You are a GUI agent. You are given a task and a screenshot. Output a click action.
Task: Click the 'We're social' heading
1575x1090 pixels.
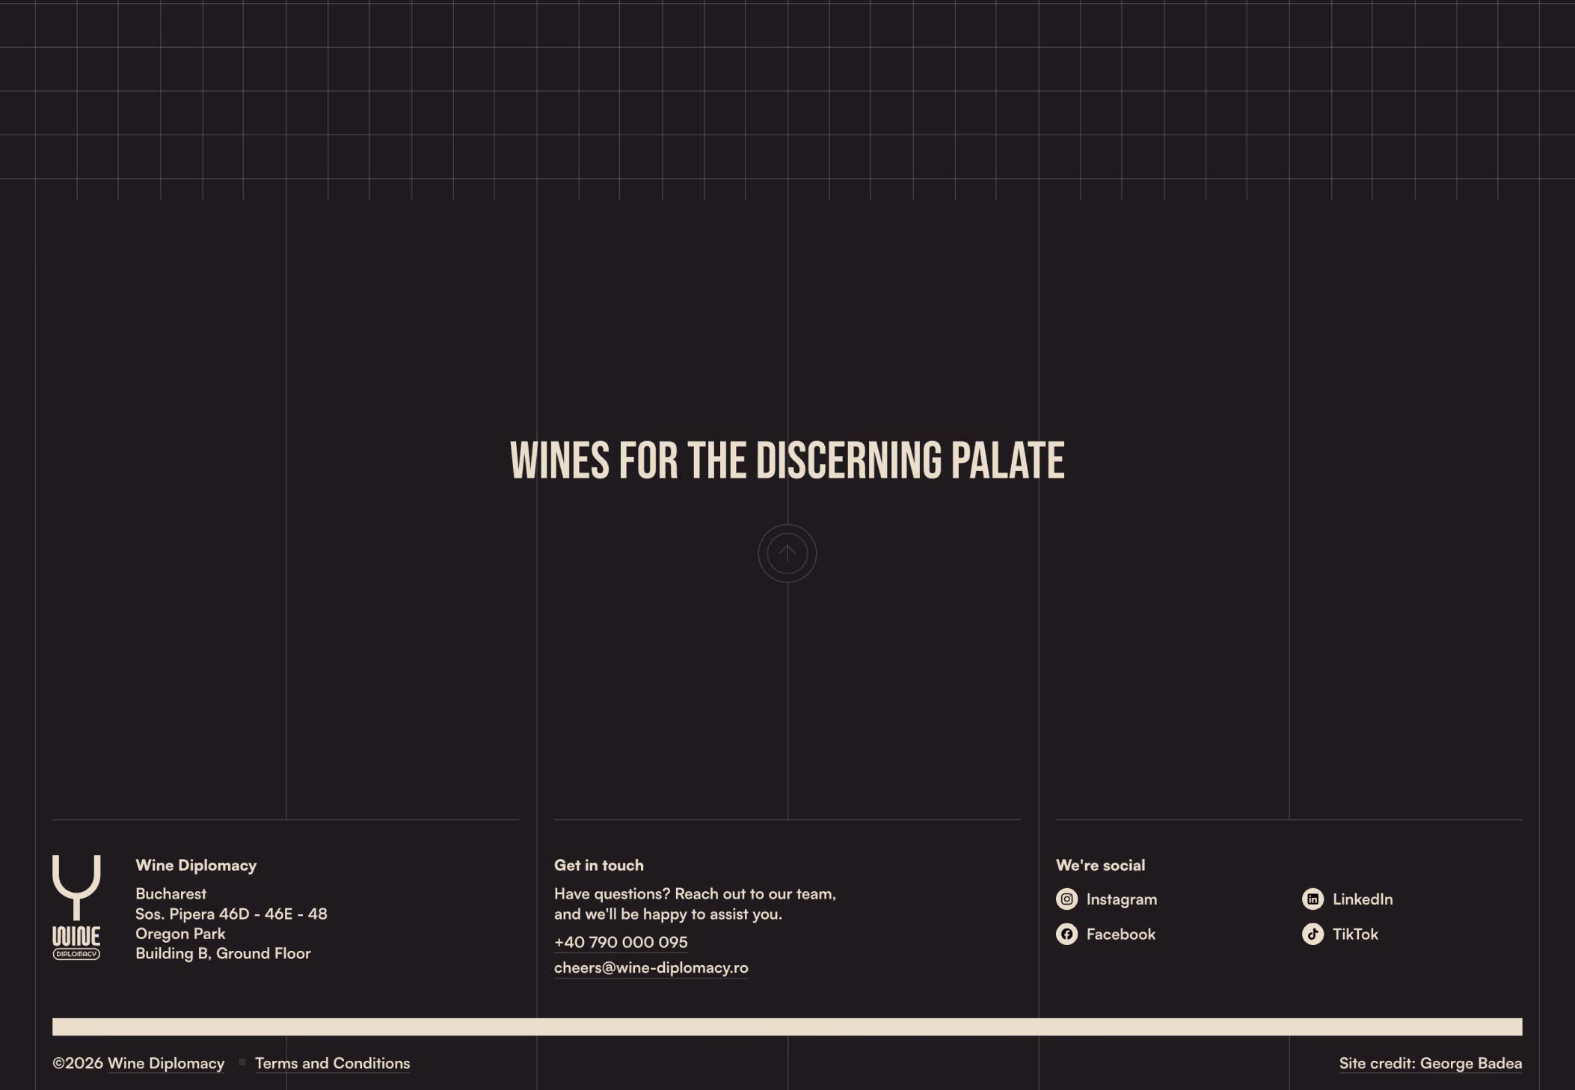pos(1100,865)
